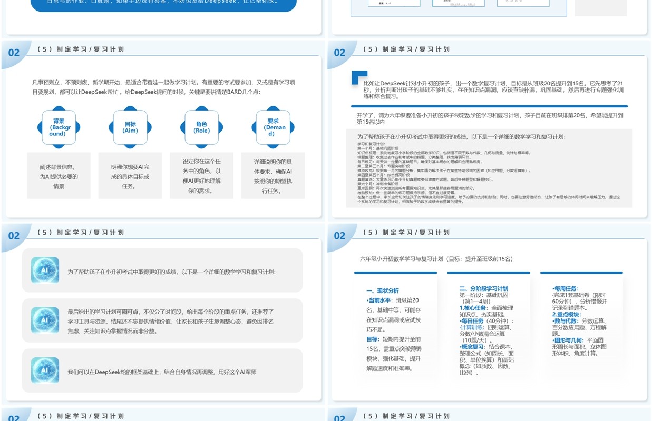Click the '一、现状分析' column heading
652x421 pixels.
click(383, 290)
